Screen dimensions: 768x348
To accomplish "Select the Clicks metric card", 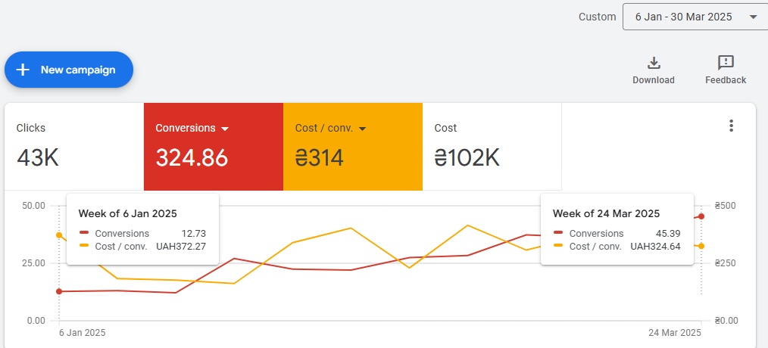I will pos(74,146).
